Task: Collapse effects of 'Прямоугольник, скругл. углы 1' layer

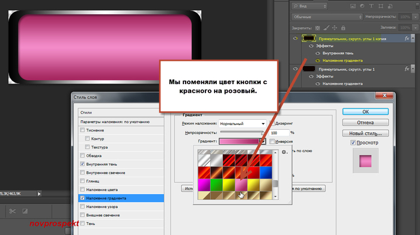Action: point(413,69)
